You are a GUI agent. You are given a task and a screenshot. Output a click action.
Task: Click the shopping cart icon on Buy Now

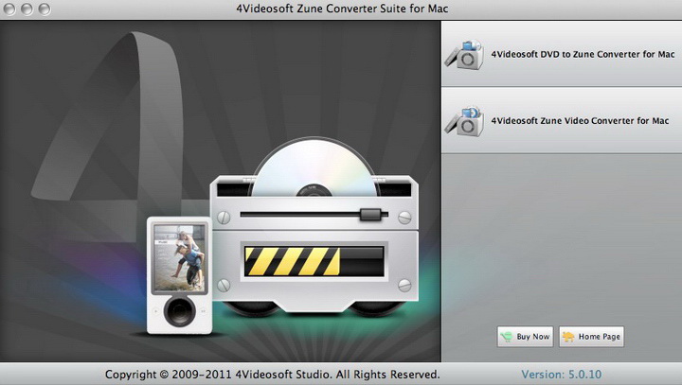coord(506,337)
